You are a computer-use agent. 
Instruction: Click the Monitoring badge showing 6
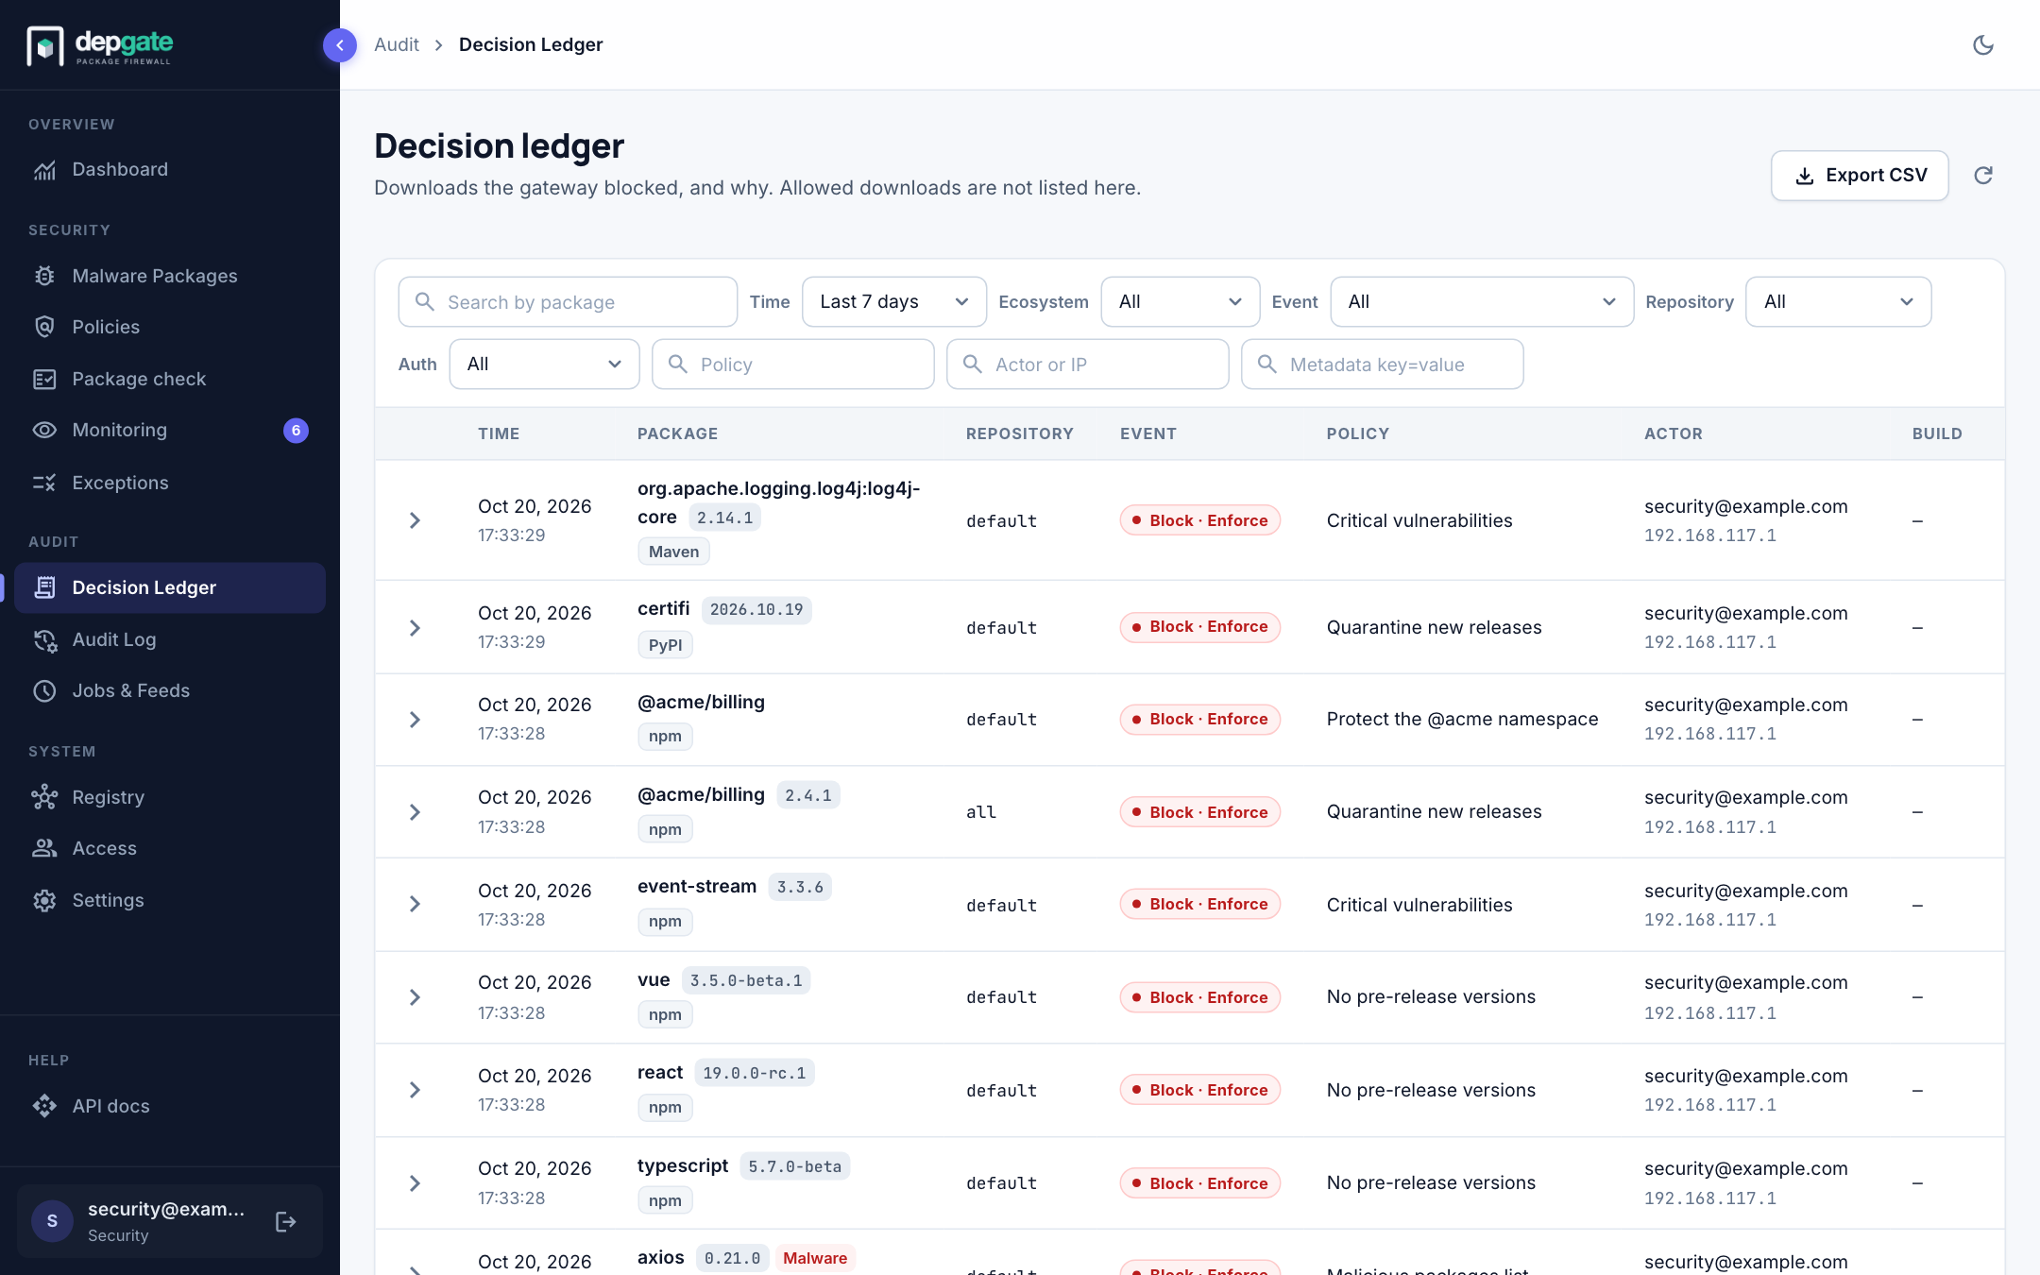pyautogui.click(x=296, y=430)
